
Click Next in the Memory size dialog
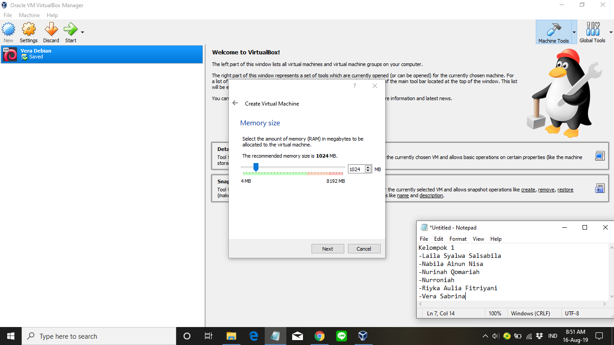pos(328,249)
